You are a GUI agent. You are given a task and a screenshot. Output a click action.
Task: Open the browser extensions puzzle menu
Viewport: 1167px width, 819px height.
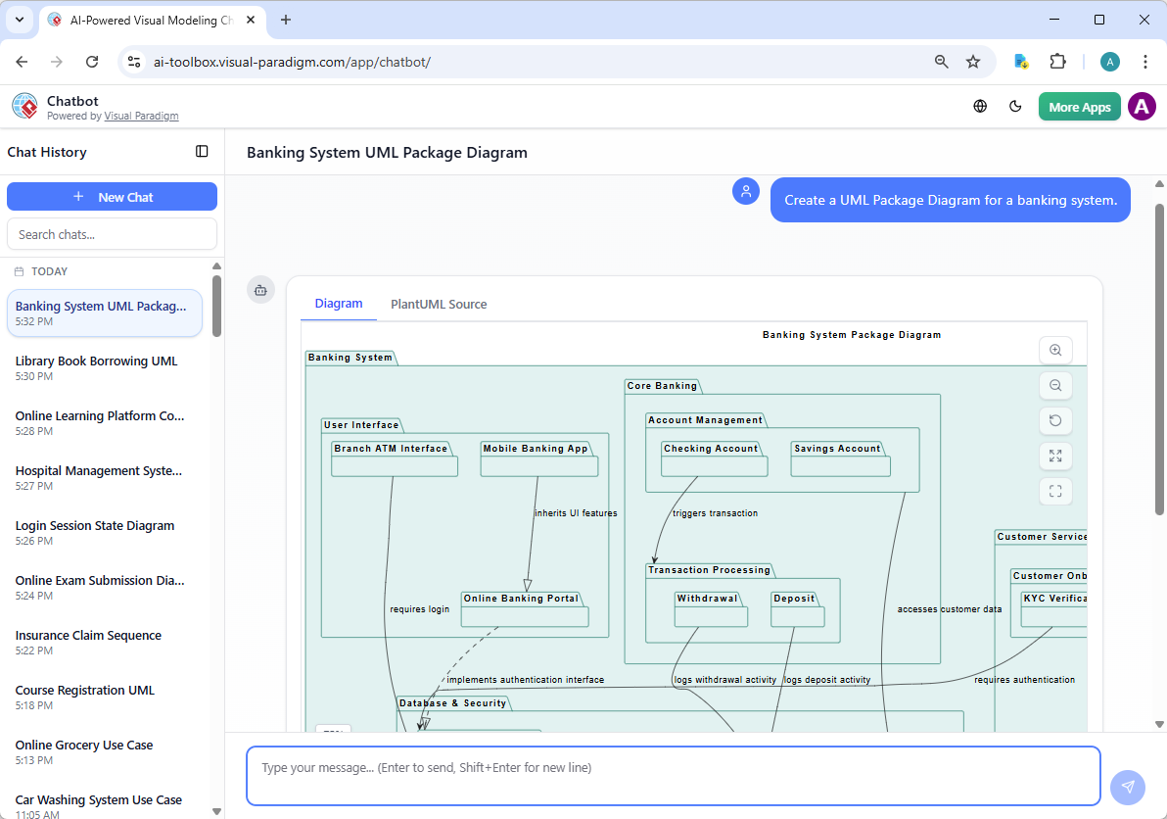click(x=1057, y=61)
